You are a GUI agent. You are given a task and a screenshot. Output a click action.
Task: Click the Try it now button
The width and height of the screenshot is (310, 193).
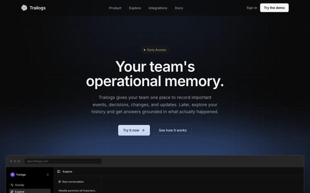134,130
